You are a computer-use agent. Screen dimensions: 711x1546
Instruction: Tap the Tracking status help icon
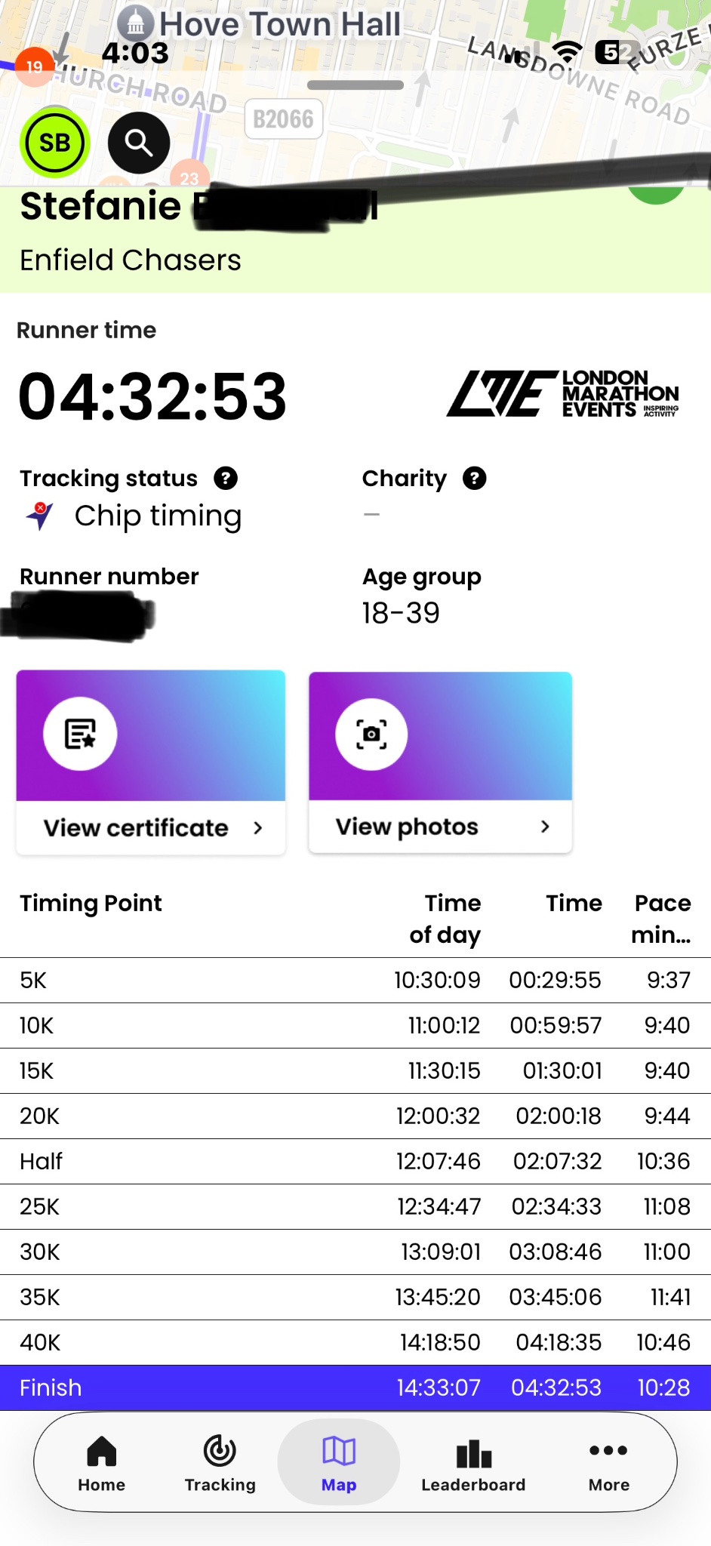(x=226, y=478)
